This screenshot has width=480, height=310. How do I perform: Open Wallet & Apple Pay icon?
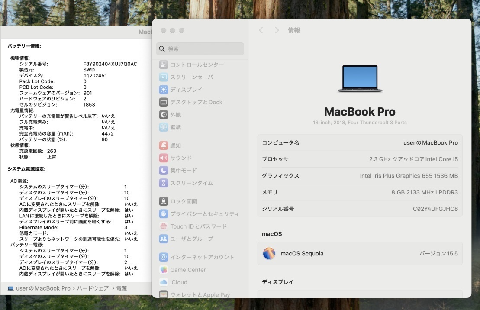164,294
